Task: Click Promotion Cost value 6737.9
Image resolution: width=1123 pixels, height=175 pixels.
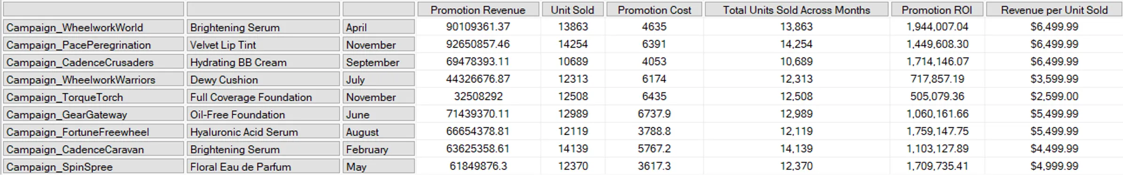Action: click(x=654, y=114)
